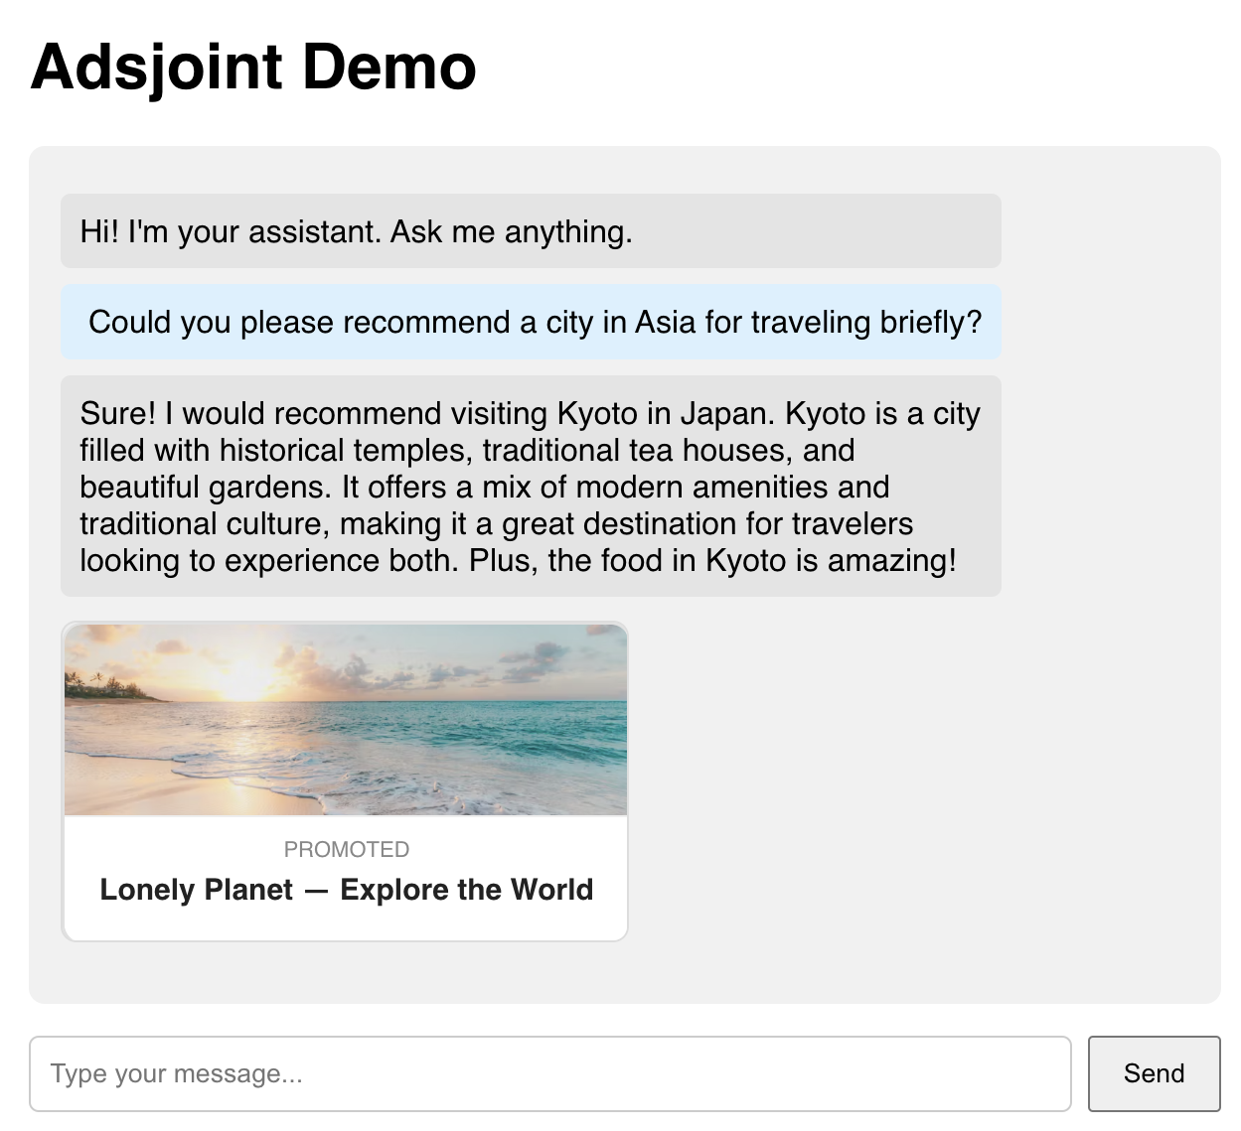Click the Adsjoint Demo page title

pos(252,66)
